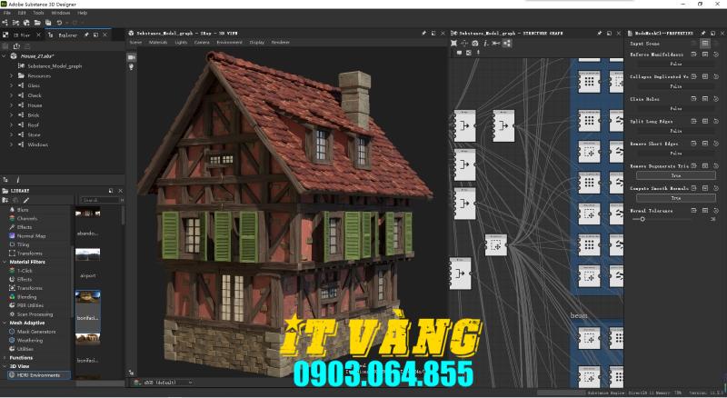Open the Camera menu in 3D view
The width and height of the screenshot is (727, 398).
pos(202,42)
